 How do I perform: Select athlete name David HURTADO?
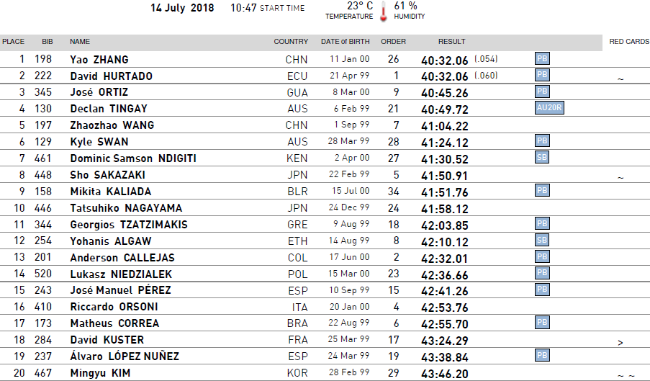pos(111,76)
